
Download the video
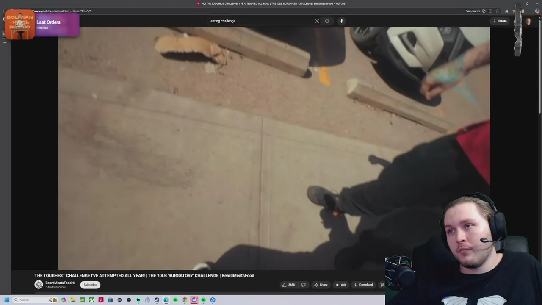363,285
